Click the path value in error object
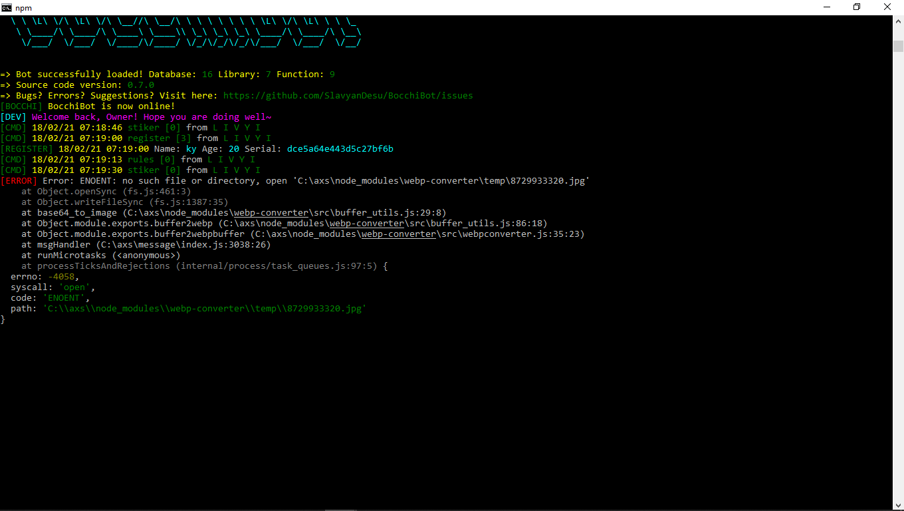 (205, 309)
